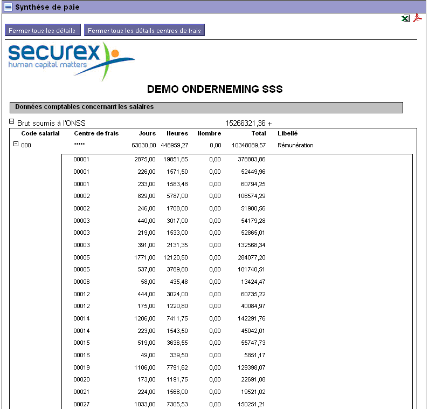Collapse the Synthèse de paie panel
The width and height of the screenshot is (429, 409).
point(8,7)
